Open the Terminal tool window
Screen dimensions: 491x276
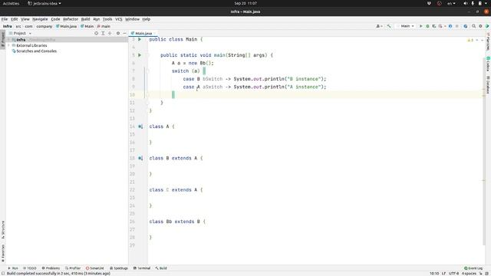click(142, 268)
